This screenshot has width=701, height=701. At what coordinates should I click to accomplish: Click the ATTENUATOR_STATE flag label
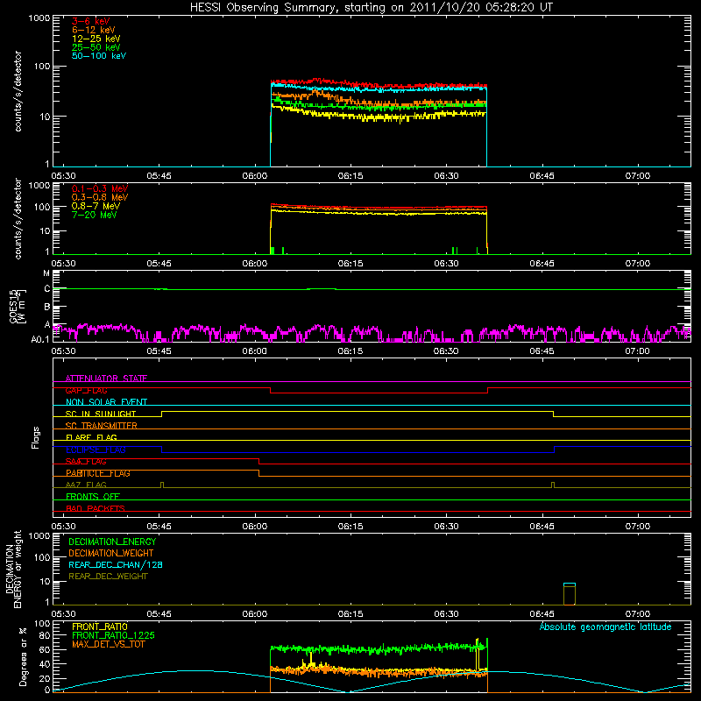point(106,379)
